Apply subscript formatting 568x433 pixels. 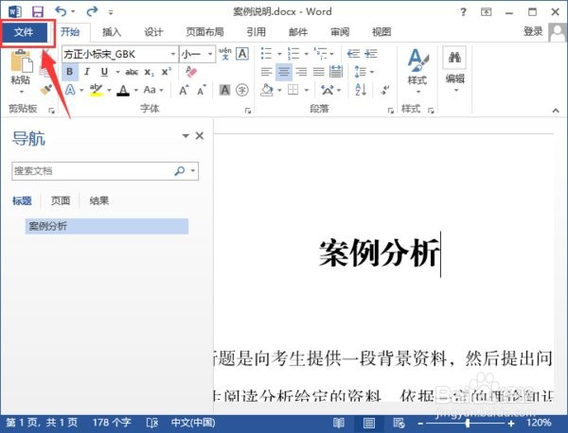click(x=149, y=72)
